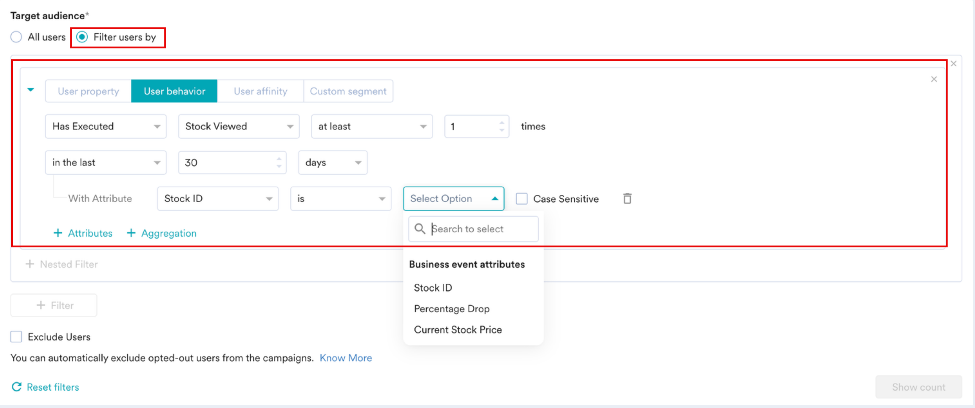Viewport: 975px width, 408px height.
Task: Click the search magnifier icon in the dropdown
Action: pos(419,229)
